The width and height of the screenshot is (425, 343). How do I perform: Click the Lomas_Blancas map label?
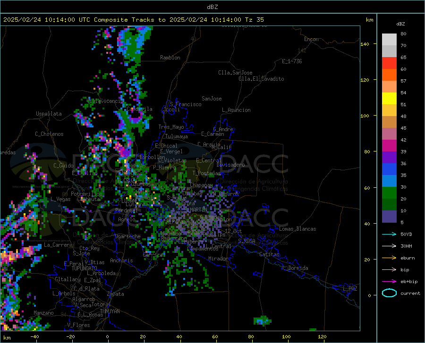[297, 229]
